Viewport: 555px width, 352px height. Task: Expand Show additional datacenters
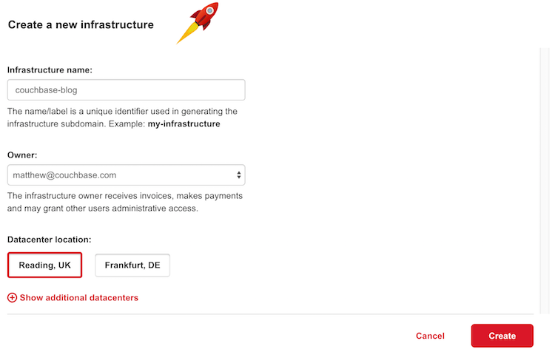[78, 297]
